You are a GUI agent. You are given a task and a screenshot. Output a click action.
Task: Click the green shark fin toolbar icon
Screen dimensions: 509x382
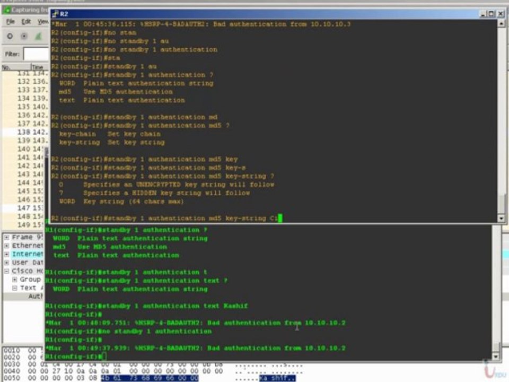(x=38, y=37)
